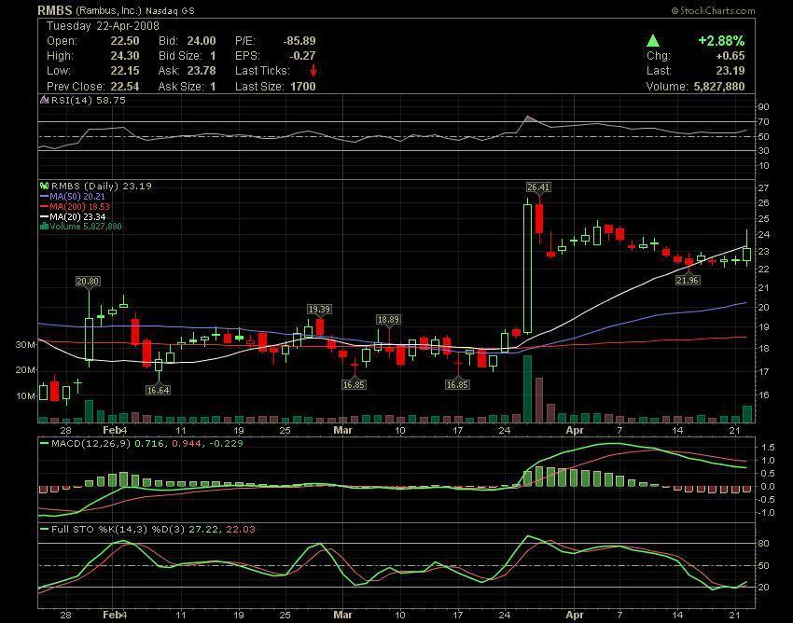Click the Bid Size value 1
Viewport: 793px width, 623px height.
213,56
